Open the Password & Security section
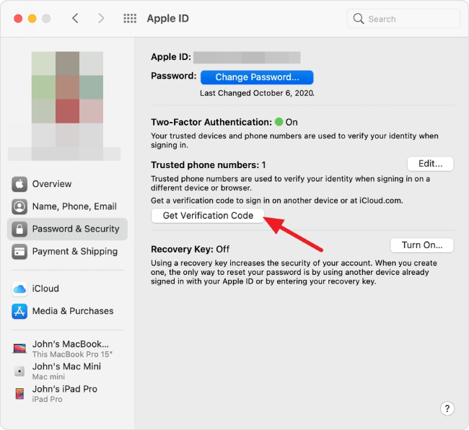 (x=75, y=229)
